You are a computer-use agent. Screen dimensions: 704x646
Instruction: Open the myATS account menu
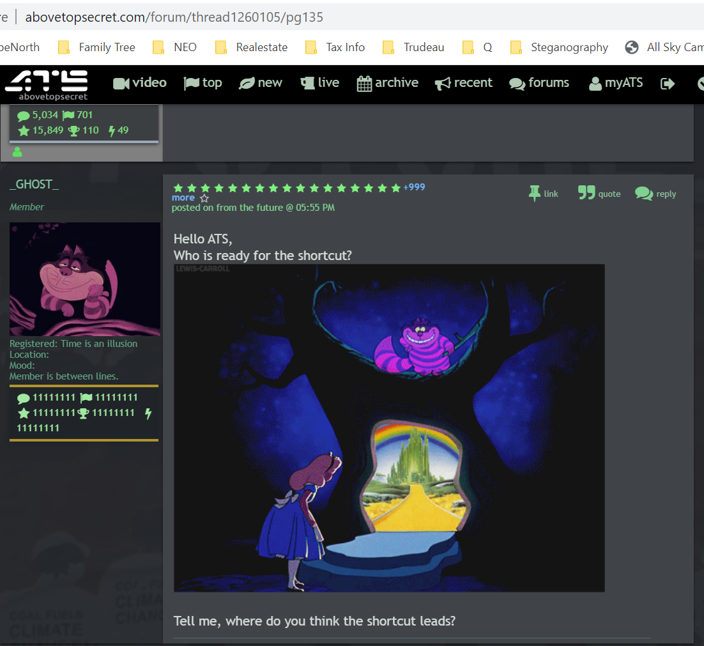[x=616, y=83]
